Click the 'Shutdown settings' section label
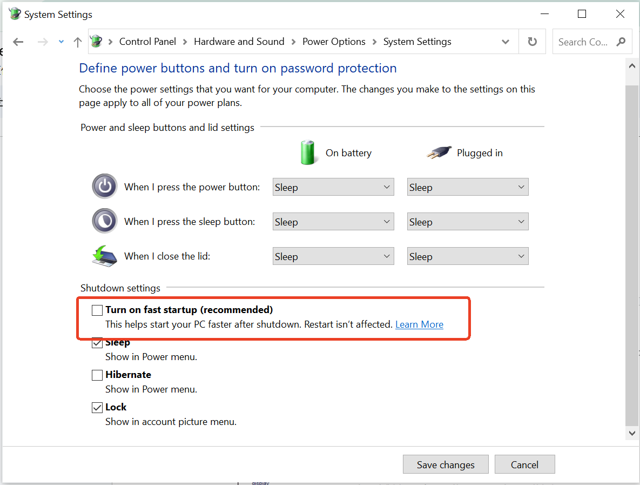640x485 pixels. (x=120, y=288)
